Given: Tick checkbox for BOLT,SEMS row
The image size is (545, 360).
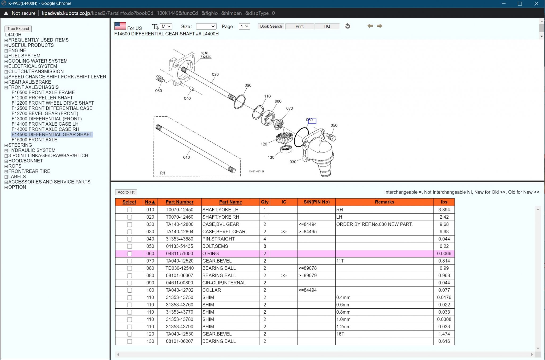Looking at the screenshot, I should tap(129, 246).
